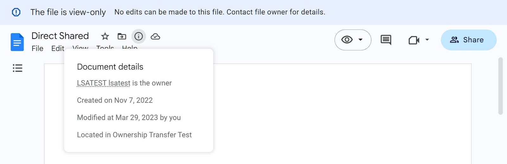This screenshot has width=507, height=164.
Task: Star the Direct Shared document
Action: pos(105,36)
